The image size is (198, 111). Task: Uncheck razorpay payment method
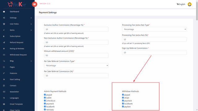point(45,109)
